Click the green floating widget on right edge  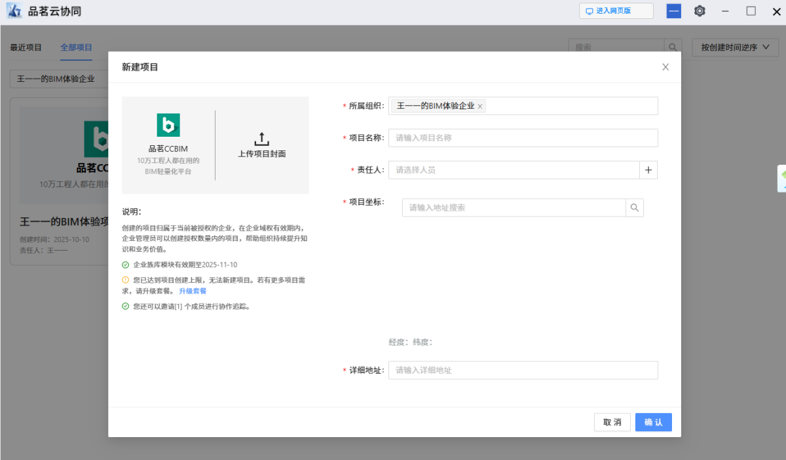[781, 178]
